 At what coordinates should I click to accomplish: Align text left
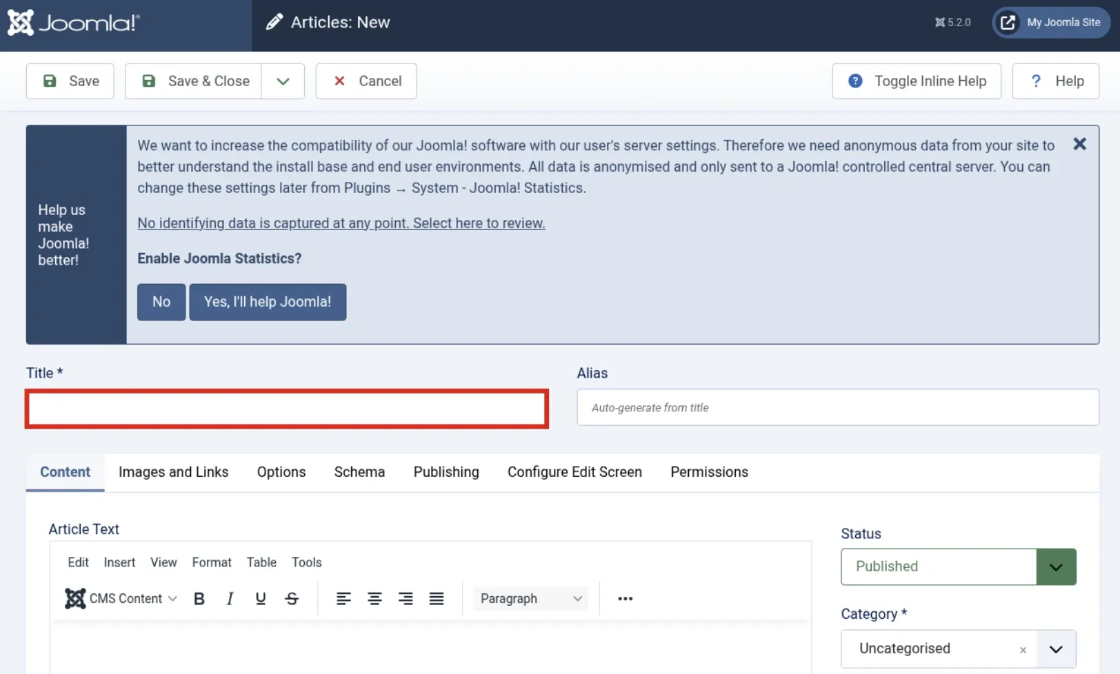coord(343,599)
